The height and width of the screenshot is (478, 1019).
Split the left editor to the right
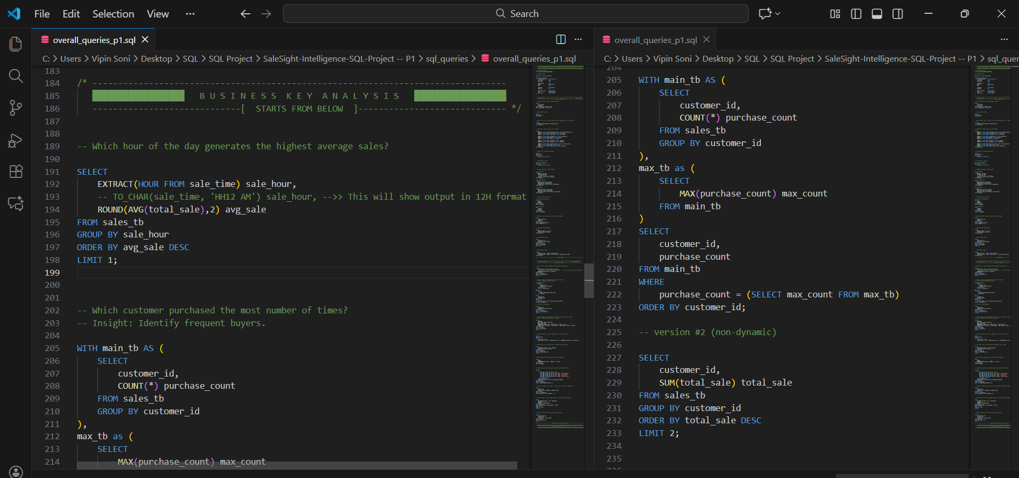(561, 39)
